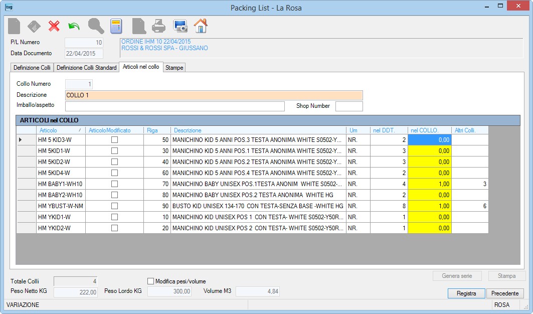Click into the Imballo/aspetto text field

coord(174,106)
